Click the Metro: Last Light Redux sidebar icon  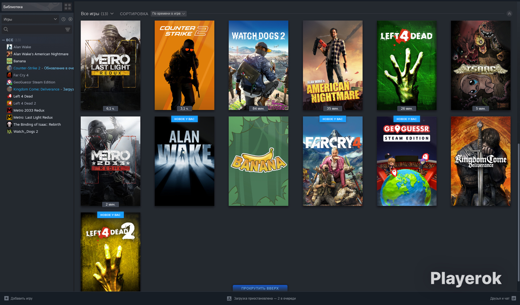pyautogui.click(x=9, y=117)
